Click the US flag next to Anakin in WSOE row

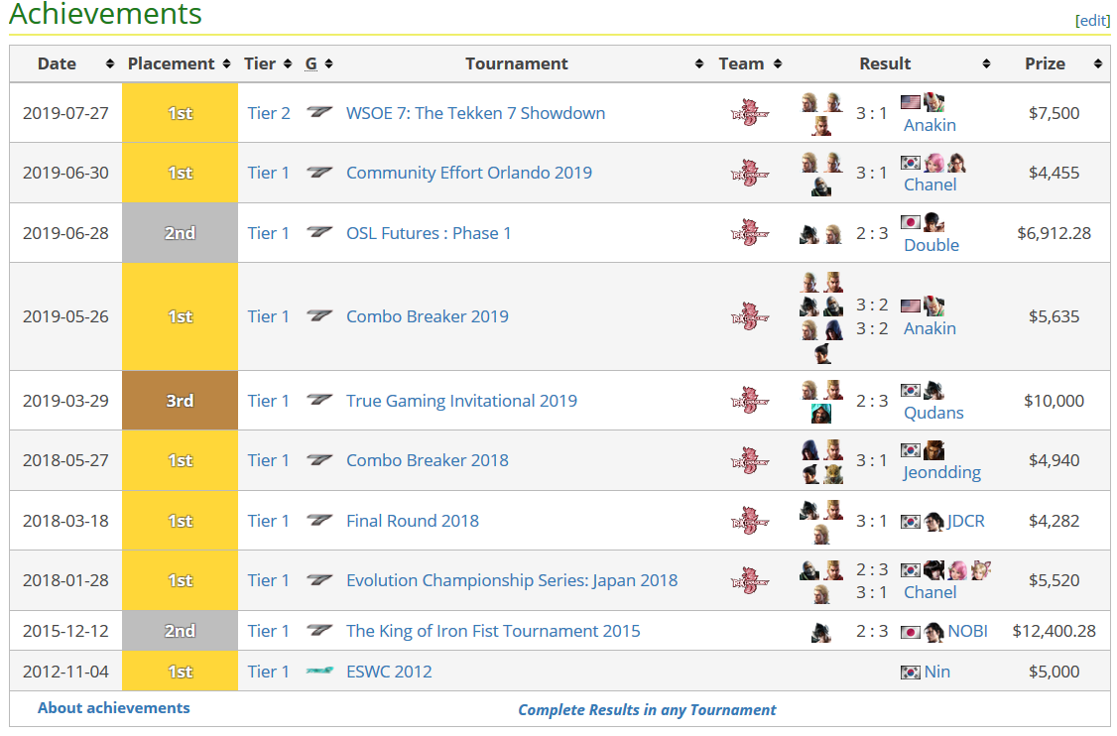[911, 102]
